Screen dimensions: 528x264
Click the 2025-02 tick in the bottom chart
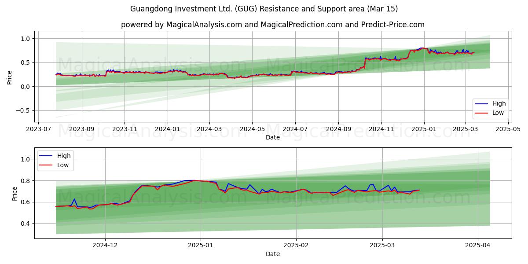click(x=296, y=246)
